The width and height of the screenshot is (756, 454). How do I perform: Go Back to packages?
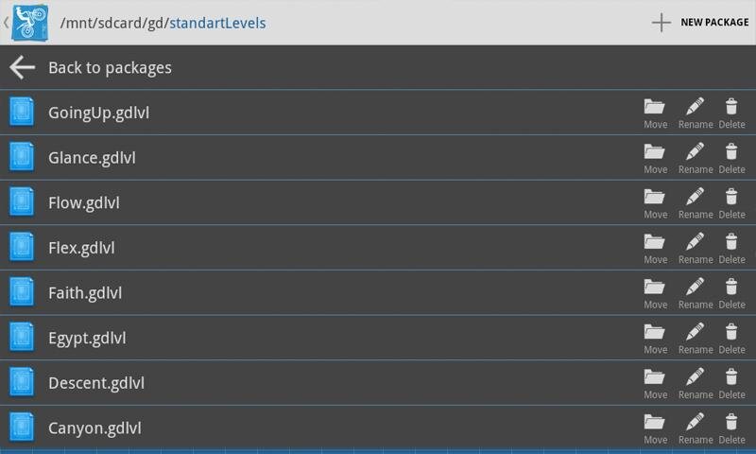110,67
